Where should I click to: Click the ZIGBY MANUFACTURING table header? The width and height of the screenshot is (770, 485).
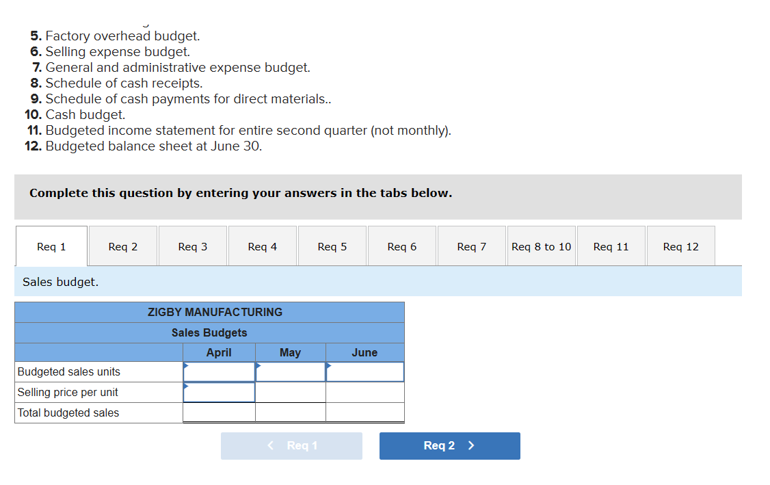210,312
